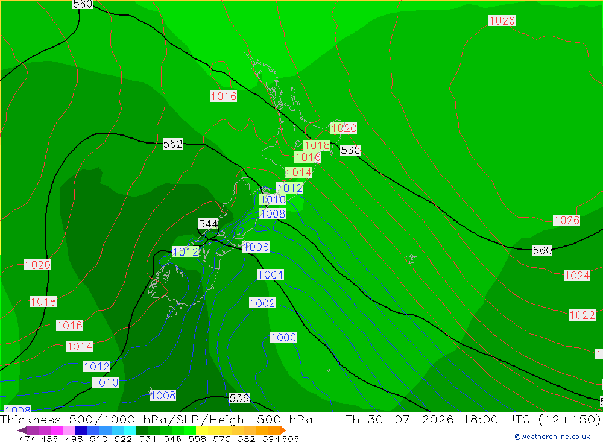
Task: Click the legend value 582
Action: pos(247,438)
